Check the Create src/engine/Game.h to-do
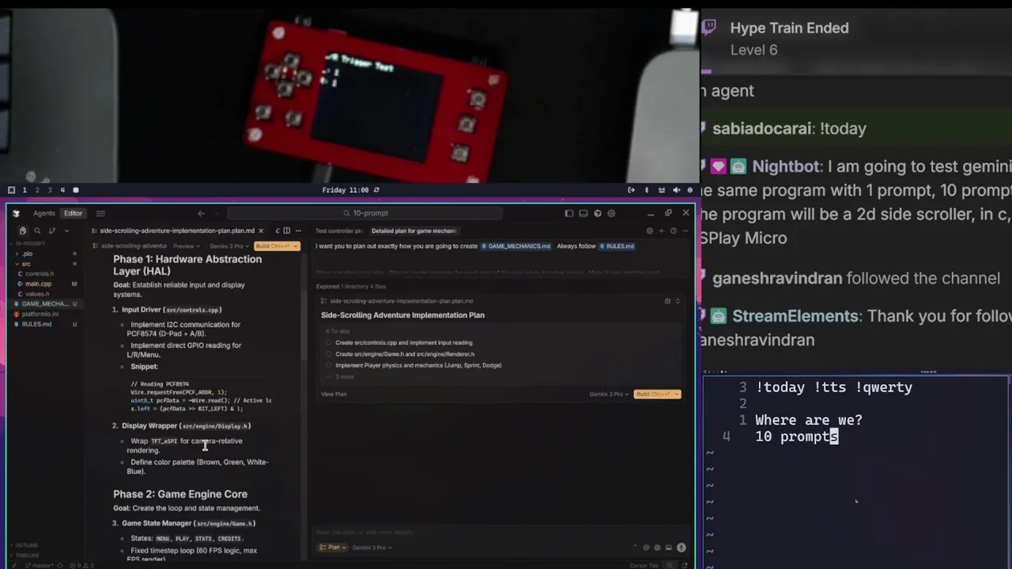This screenshot has height=569, width=1012. pyautogui.click(x=329, y=354)
